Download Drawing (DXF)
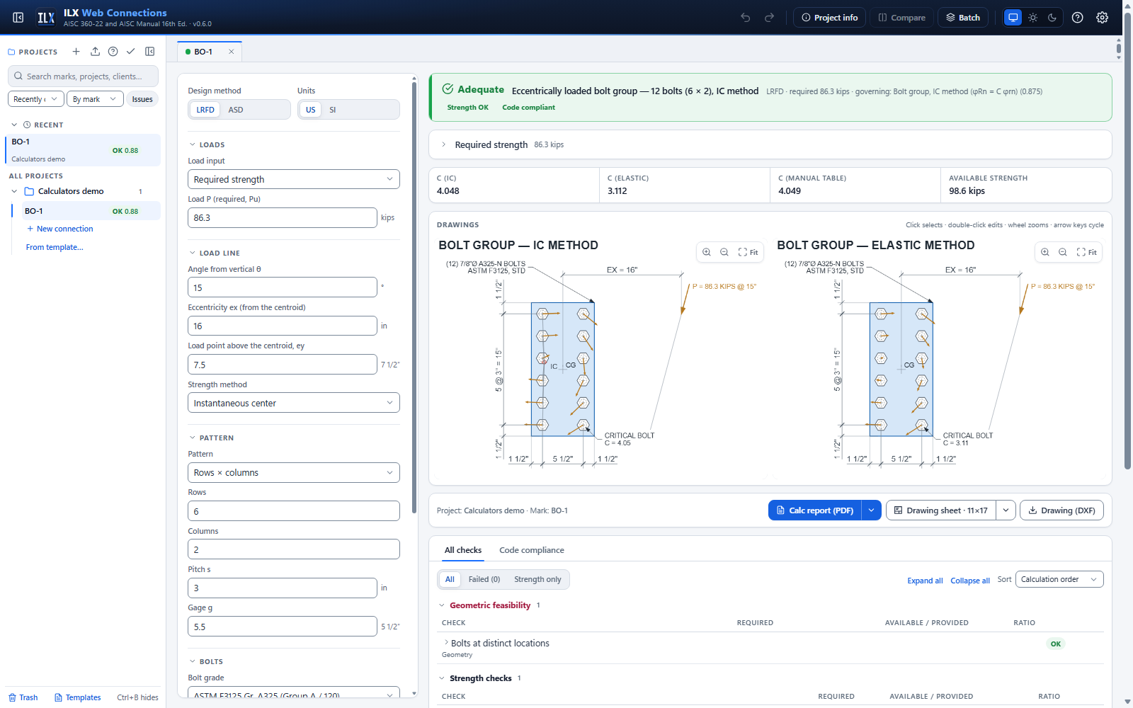Viewport: 1133px width, 708px height. [x=1061, y=510]
